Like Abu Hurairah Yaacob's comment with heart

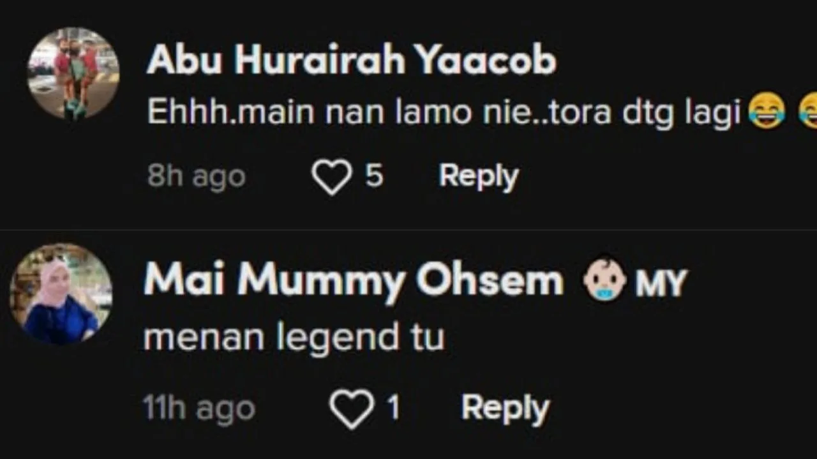click(x=331, y=176)
